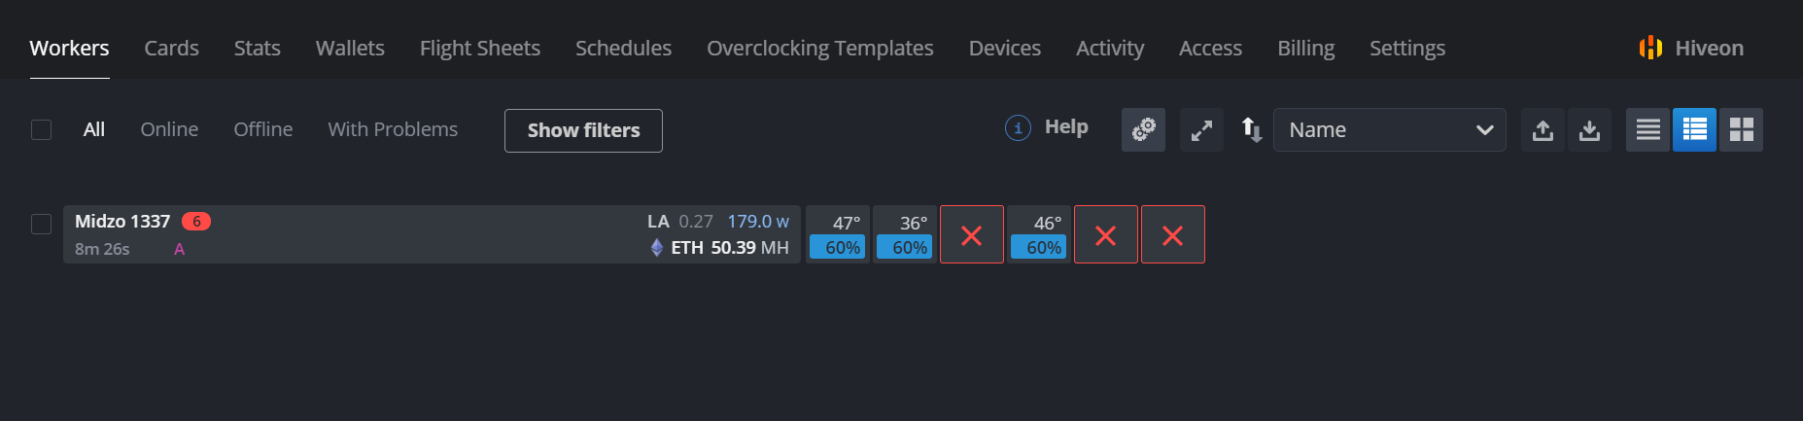Open the Flight Sheets tab
Screen dimensions: 1803x421
click(479, 48)
